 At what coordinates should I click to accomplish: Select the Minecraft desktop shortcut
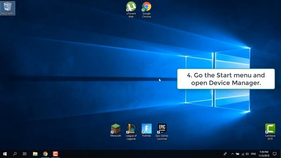tap(115, 130)
